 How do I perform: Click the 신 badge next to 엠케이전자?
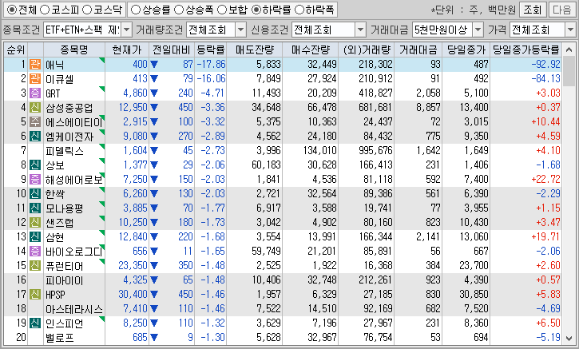click(35, 137)
